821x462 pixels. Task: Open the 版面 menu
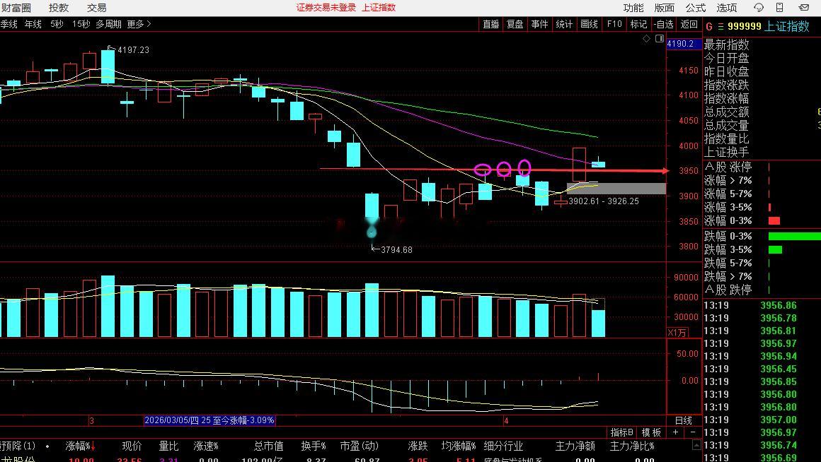(x=665, y=8)
